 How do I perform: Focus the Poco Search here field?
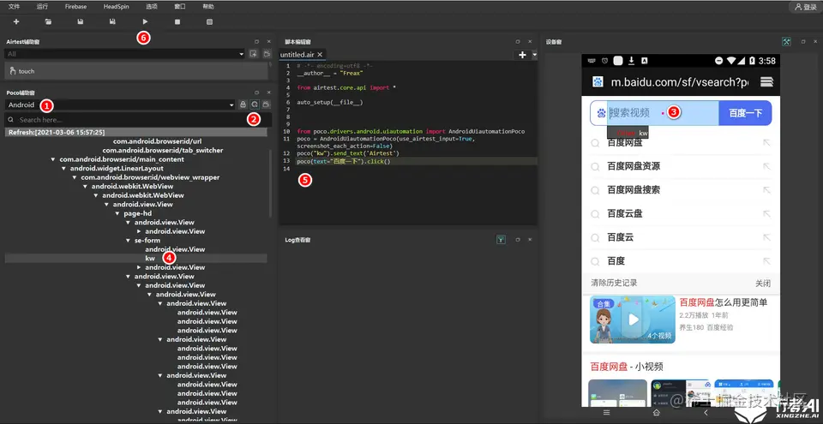pos(137,120)
